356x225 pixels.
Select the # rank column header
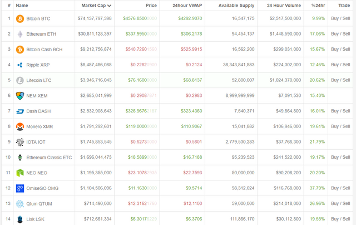(9, 6)
